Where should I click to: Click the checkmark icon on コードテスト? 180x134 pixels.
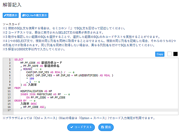point(72,127)
